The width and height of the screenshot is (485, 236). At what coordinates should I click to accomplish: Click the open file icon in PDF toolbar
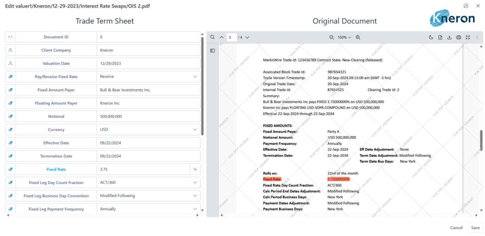click(440, 37)
